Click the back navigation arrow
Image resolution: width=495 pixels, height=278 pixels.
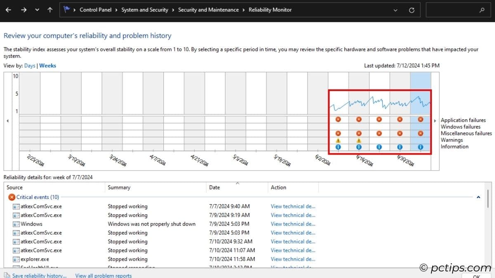tap(8, 9)
